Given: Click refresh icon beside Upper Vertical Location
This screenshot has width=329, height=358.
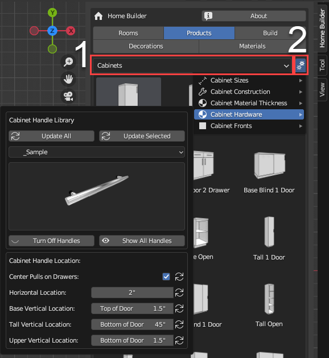Looking at the screenshot, I should click(x=179, y=340).
